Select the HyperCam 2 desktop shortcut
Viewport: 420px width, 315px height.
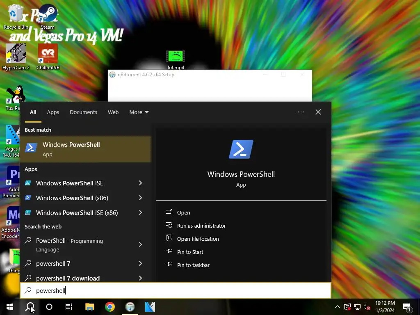tap(16, 57)
